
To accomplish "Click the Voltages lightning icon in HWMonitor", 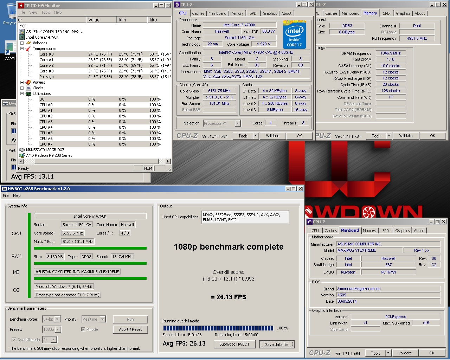I will coord(28,43).
